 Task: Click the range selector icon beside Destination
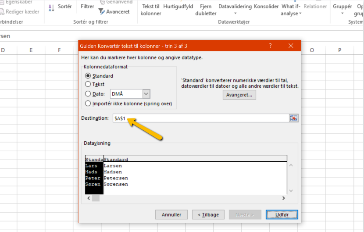pos(293,118)
